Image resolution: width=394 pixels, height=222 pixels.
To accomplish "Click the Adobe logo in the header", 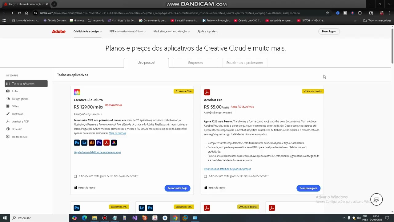I will [58, 31].
